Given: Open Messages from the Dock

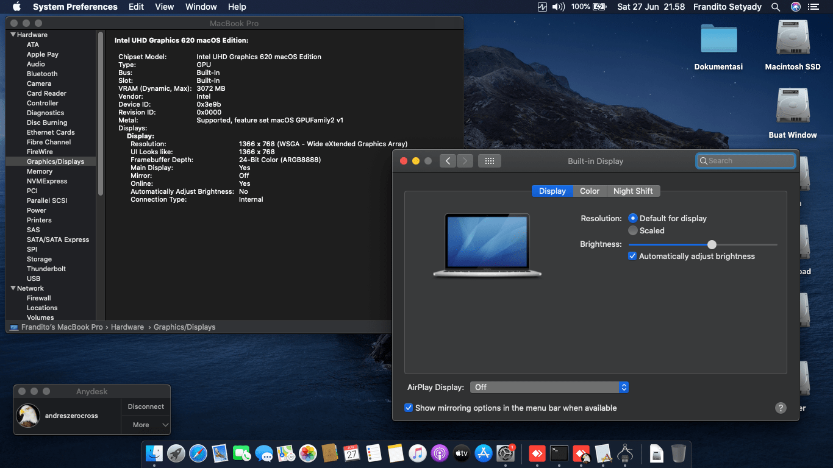Looking at the screenshot, I should [264, 453].
